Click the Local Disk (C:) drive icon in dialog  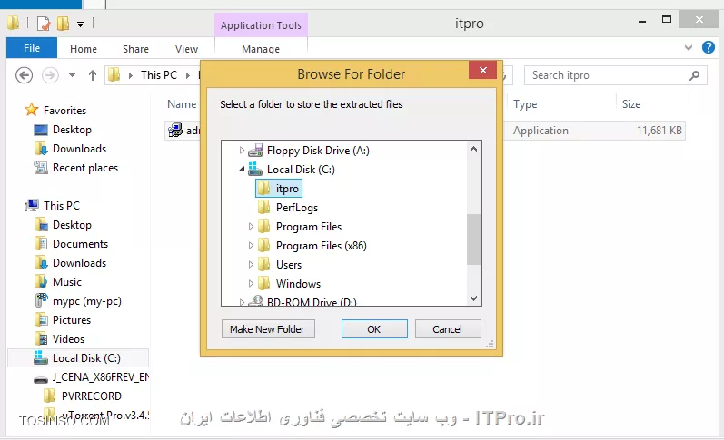pyautogui.click(x=255, y=170)
